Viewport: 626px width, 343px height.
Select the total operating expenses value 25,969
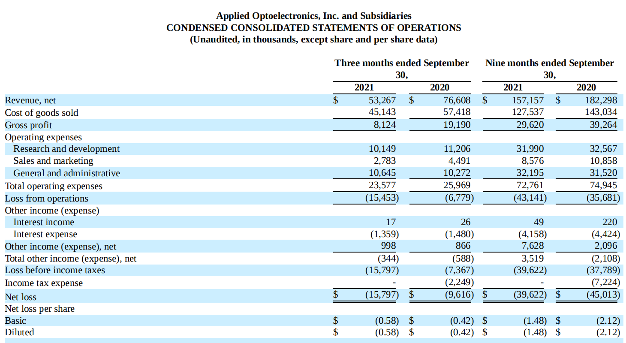point(457,185)
